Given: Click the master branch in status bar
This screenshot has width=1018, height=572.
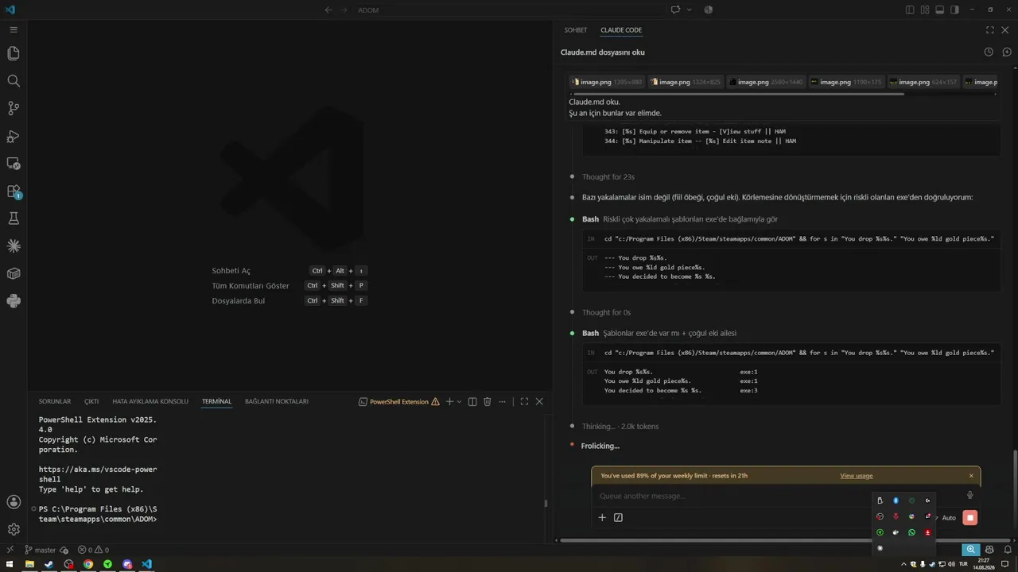Looking at the screenshot, I should (x=40, y=550).
